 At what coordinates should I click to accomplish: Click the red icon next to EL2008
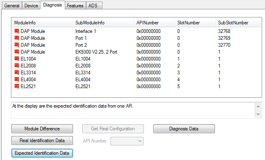(x=17, y=65)
